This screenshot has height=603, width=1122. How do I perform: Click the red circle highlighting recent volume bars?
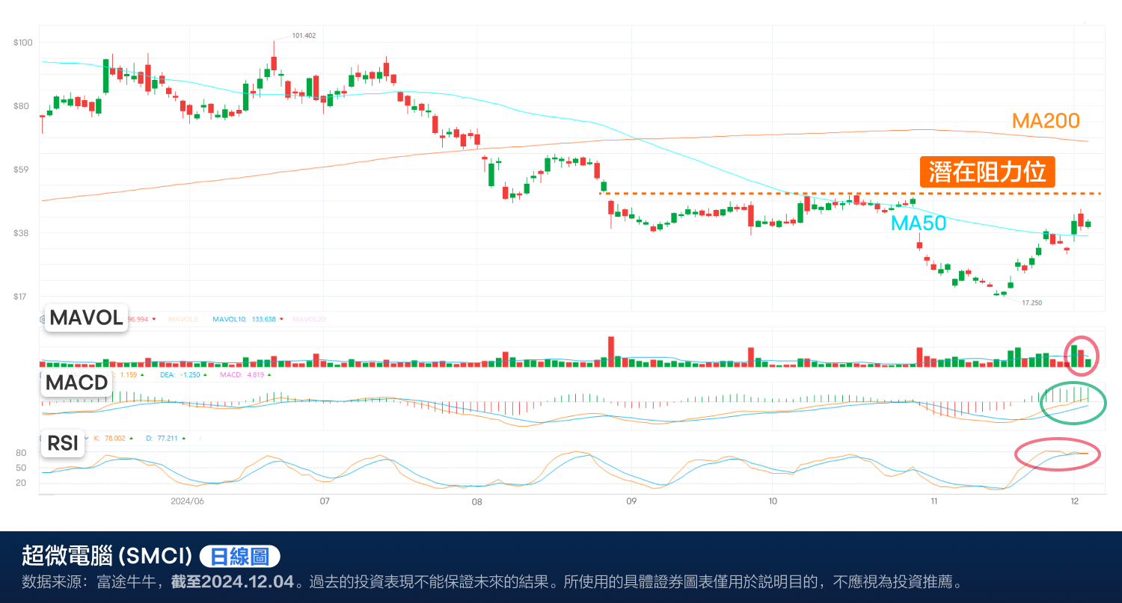coord(1081,355)
